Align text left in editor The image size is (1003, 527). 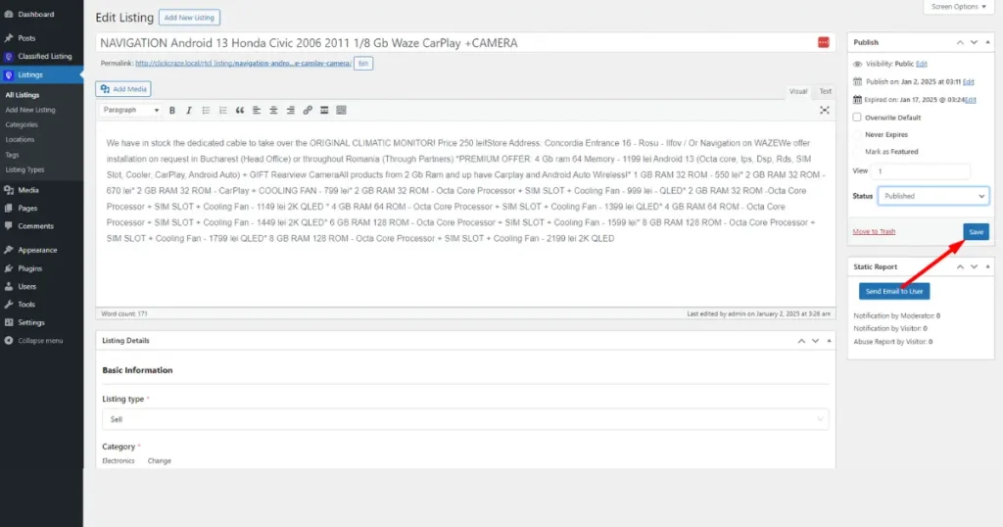point(257,110)
